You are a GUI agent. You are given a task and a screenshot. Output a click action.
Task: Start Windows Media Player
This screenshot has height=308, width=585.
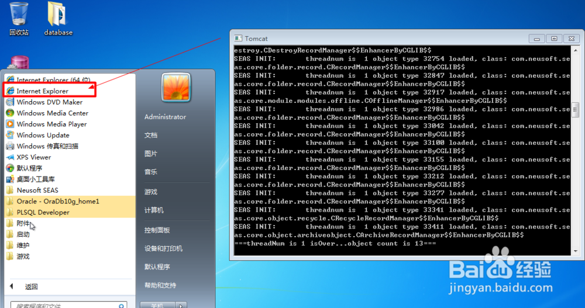pos(51,124)
